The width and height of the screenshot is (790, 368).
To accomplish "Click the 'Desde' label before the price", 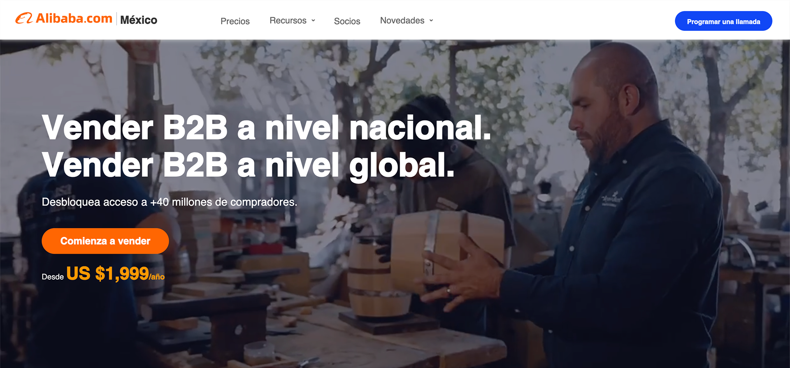I will [x=53, y=277].
